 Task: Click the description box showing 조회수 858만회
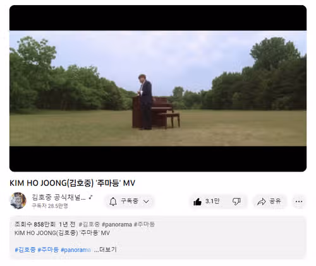(x=158, y=238)
